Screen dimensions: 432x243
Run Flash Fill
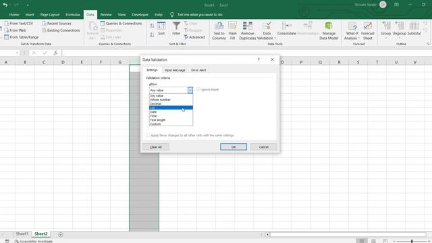(x=232, y=30)
